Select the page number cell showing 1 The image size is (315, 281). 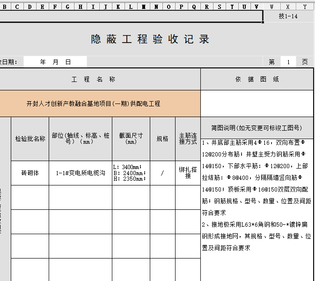[288, 62]
